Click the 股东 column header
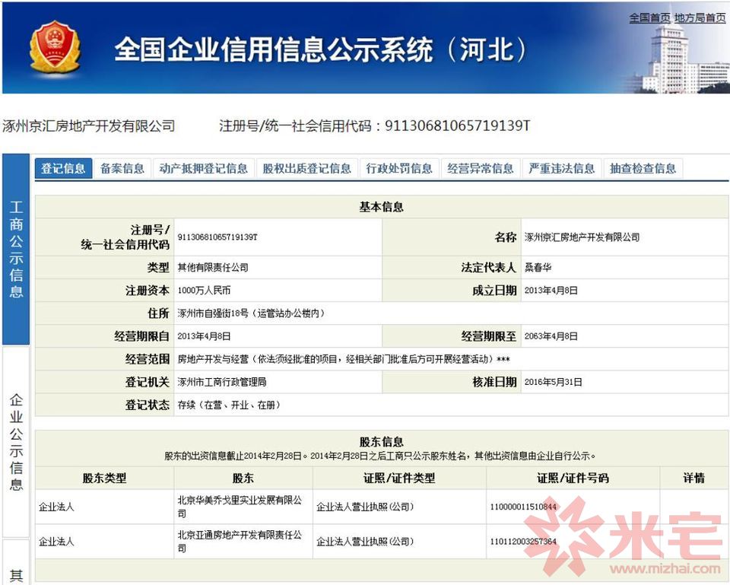This screenshot has width=730, height=585. tap(243, 478)
